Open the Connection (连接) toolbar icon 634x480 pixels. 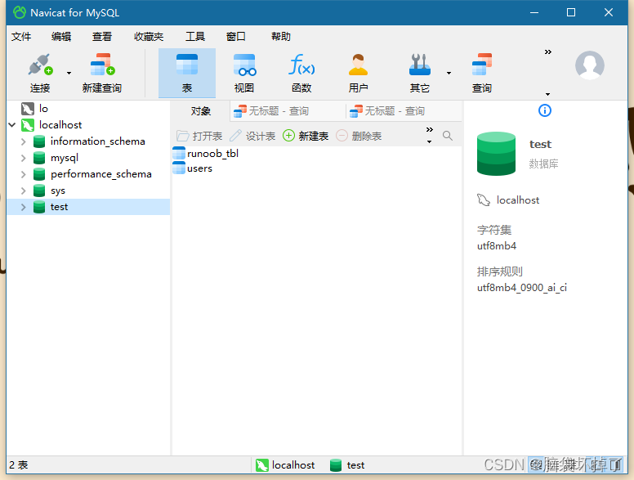click(40, 74)
